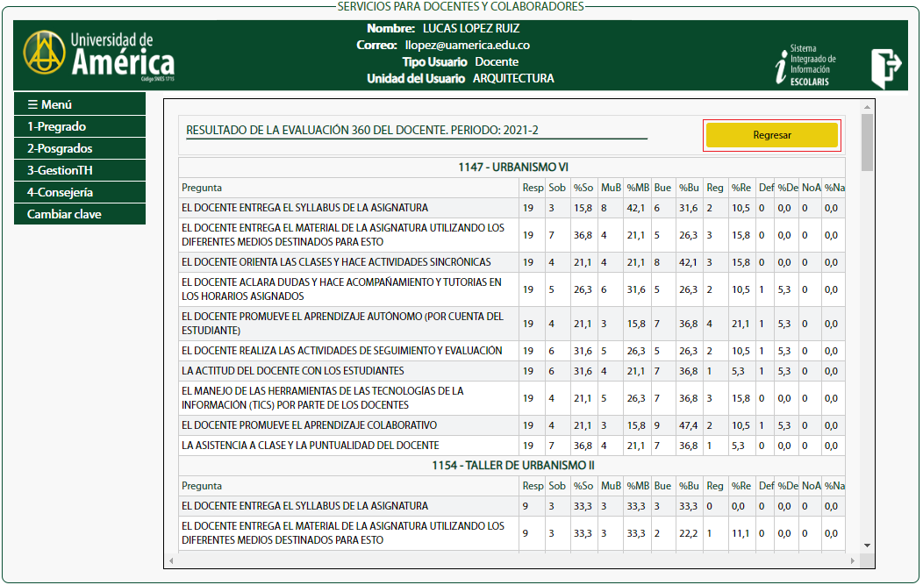
Task: Open the 2-Posgrados menu
Action: (x=80, y=148)
